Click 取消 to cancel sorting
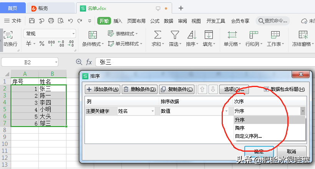This screenshot has width=315, height=169. click(292, 151)
